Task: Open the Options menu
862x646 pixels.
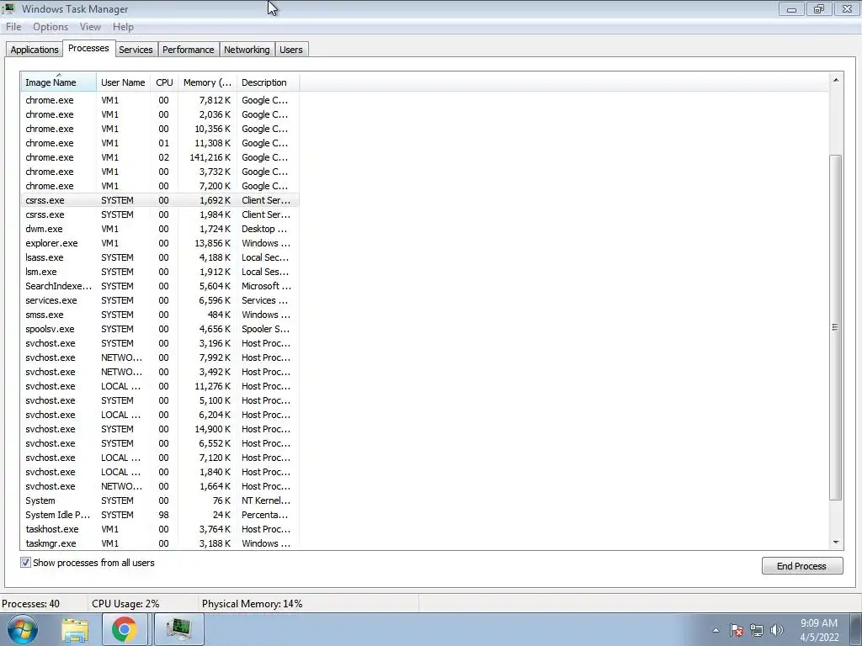Action: [51, 27]
